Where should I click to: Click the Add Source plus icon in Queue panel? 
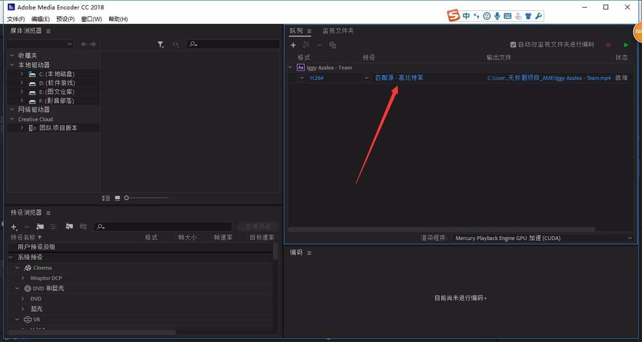pyautogui.click(x=293, y=45)
